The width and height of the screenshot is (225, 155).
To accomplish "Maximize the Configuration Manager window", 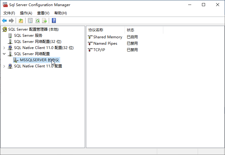I will point(204,5).
